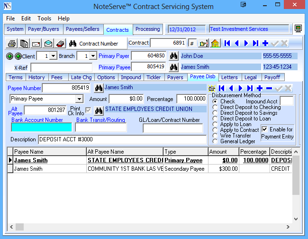
Task: Click the printer icon in the toolbar
Action: pos(11,43)
